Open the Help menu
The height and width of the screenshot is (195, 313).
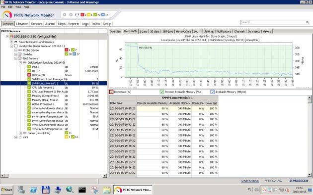click(26, 7)
